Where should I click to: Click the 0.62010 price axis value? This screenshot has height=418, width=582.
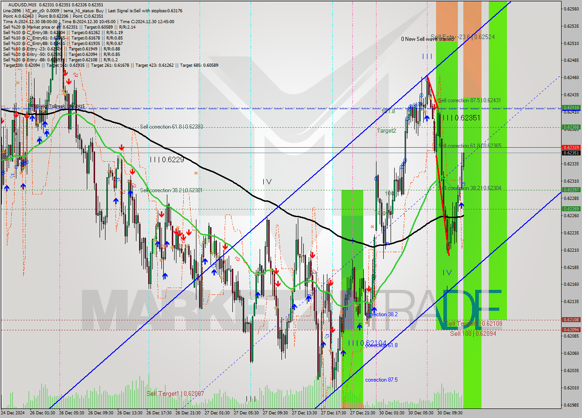571,388
